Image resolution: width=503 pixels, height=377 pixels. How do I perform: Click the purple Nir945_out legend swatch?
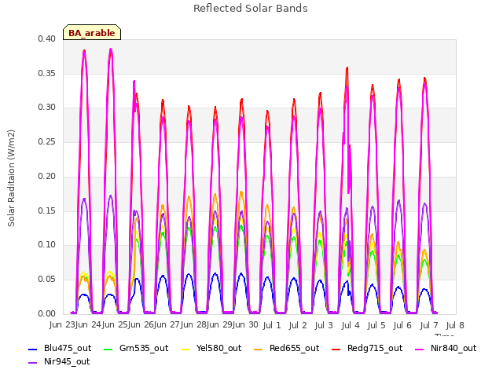pyautogui.click(x=33, y=363)
